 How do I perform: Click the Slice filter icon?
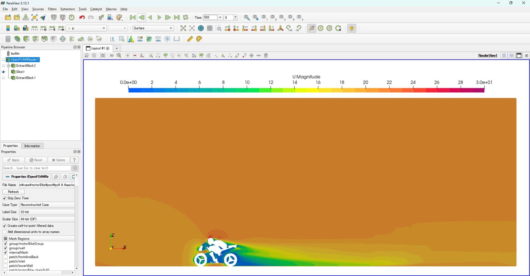click(35, 39)
